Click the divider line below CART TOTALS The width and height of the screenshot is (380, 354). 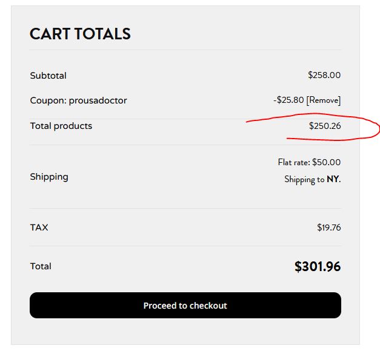[x=185, y=50]
